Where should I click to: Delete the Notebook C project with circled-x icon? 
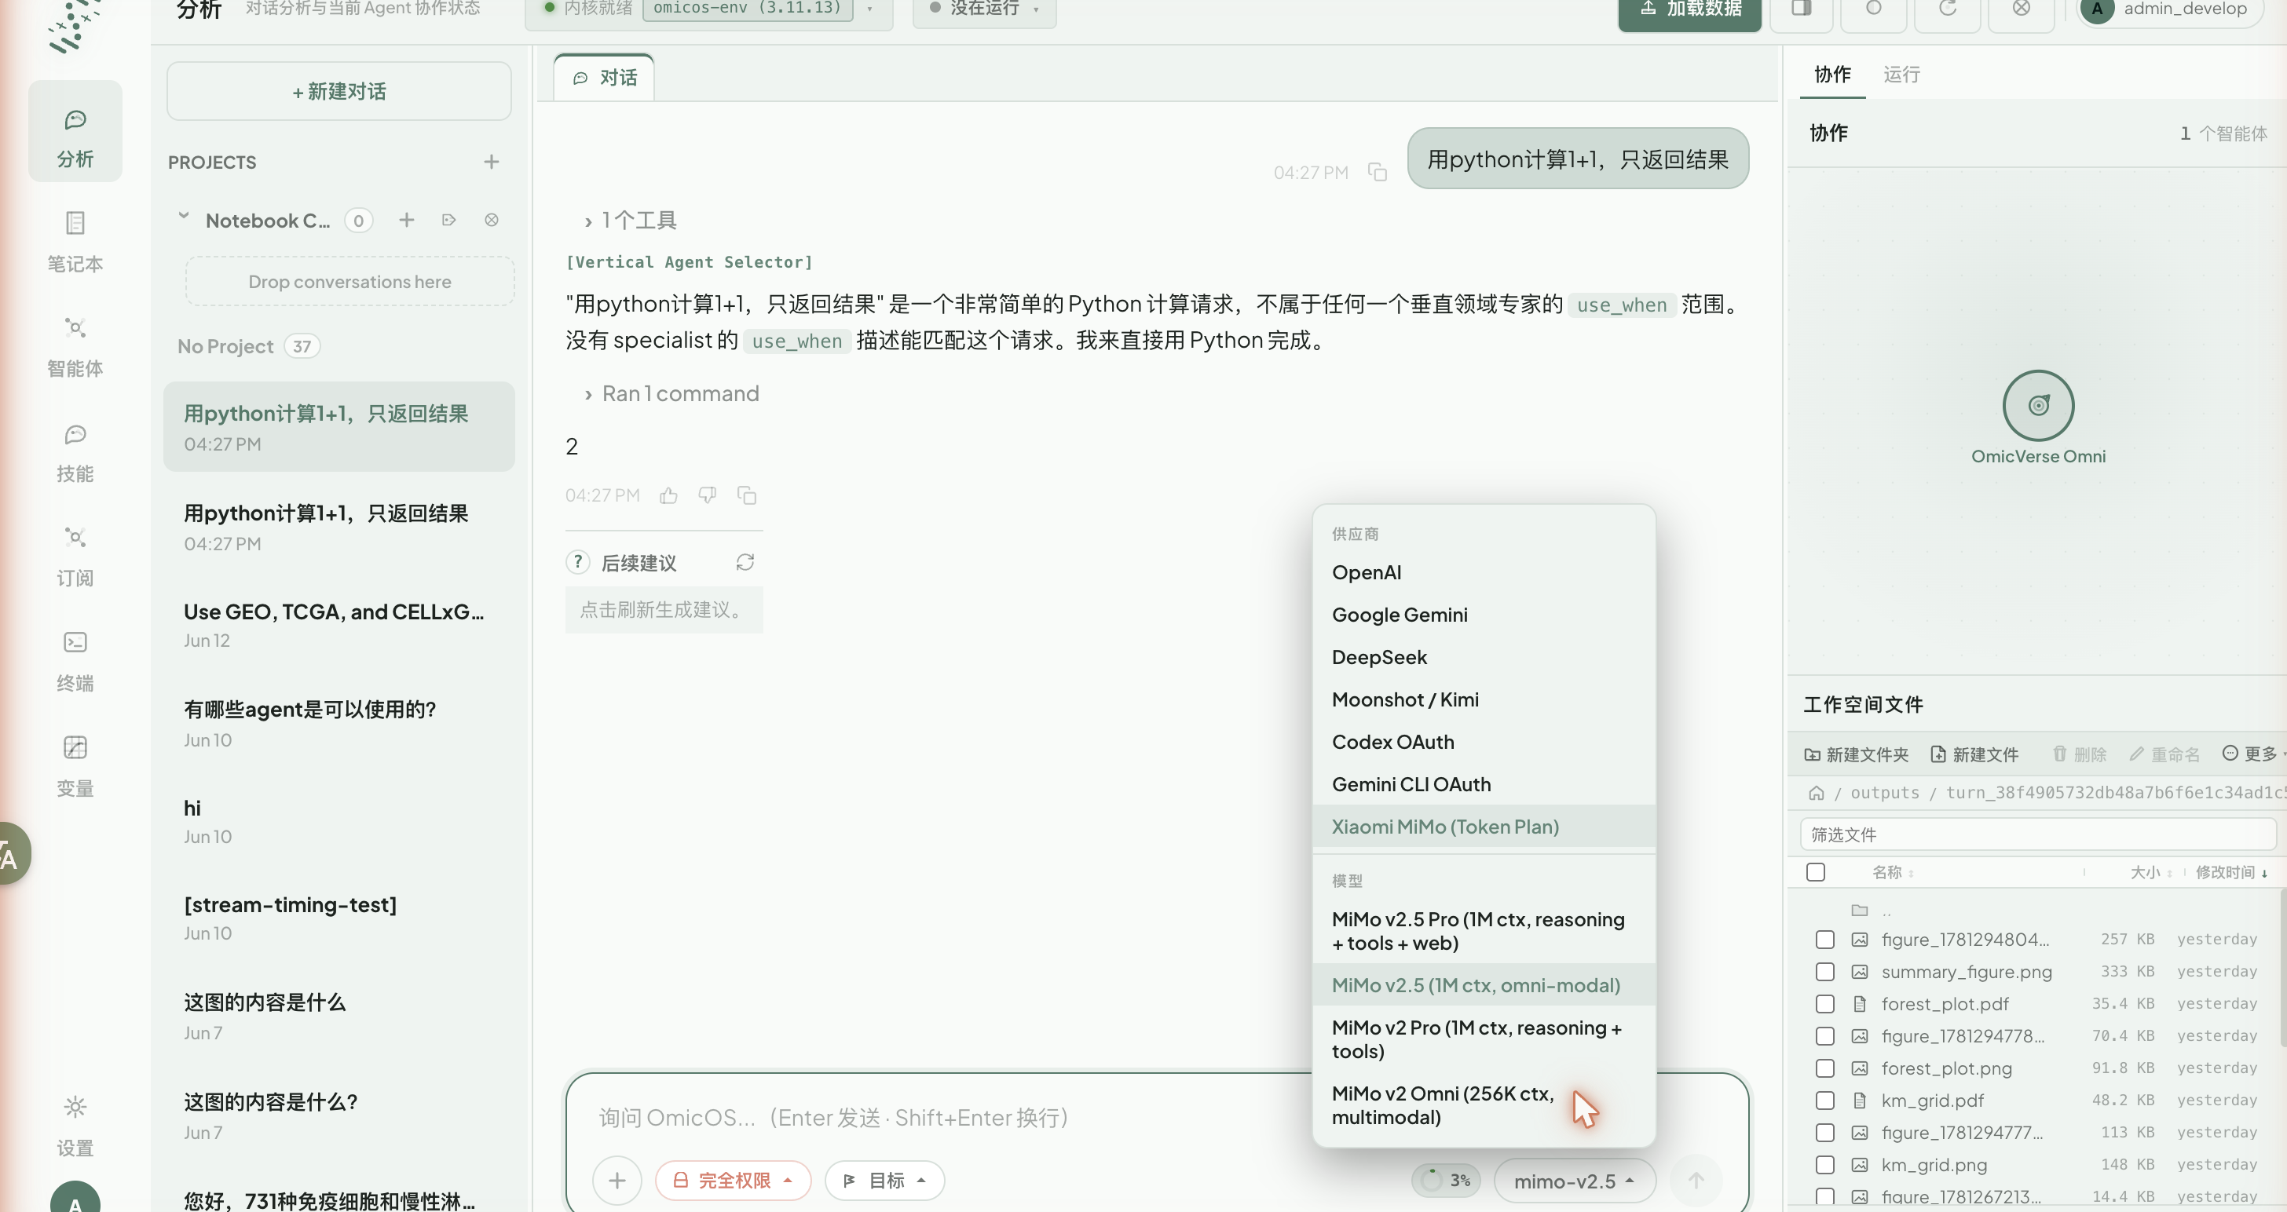[491, 220]
